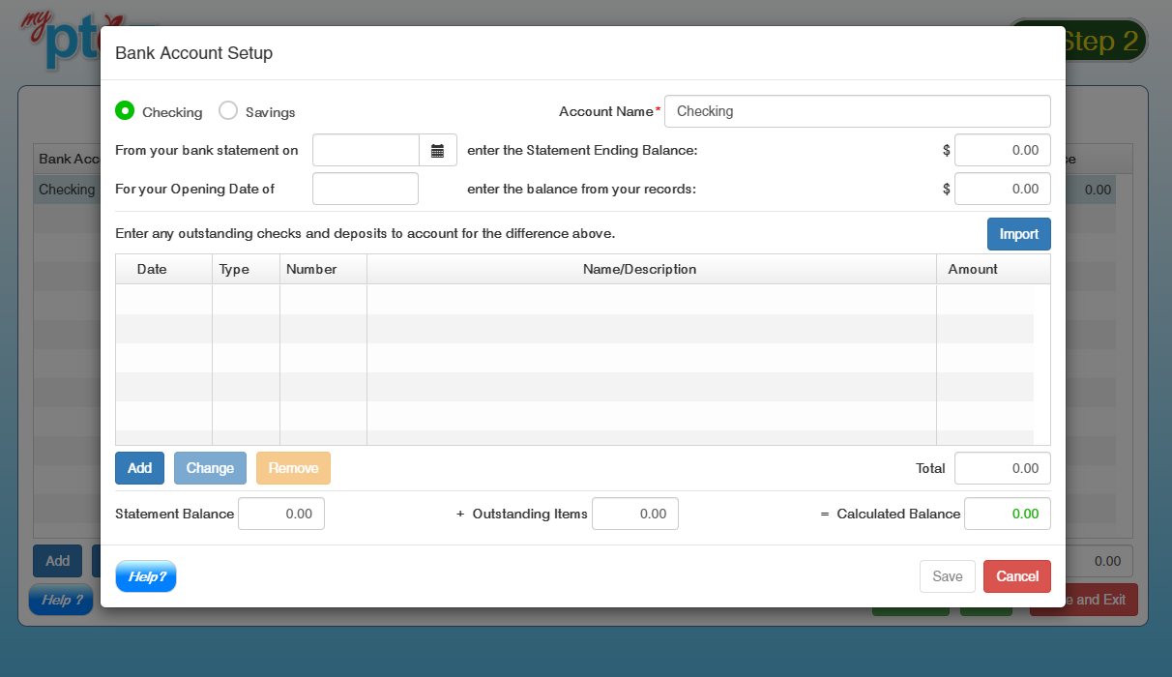This screenshot has width=1172, height=677.
Task: Click the Amount column header
Action: tap(972, 269)
